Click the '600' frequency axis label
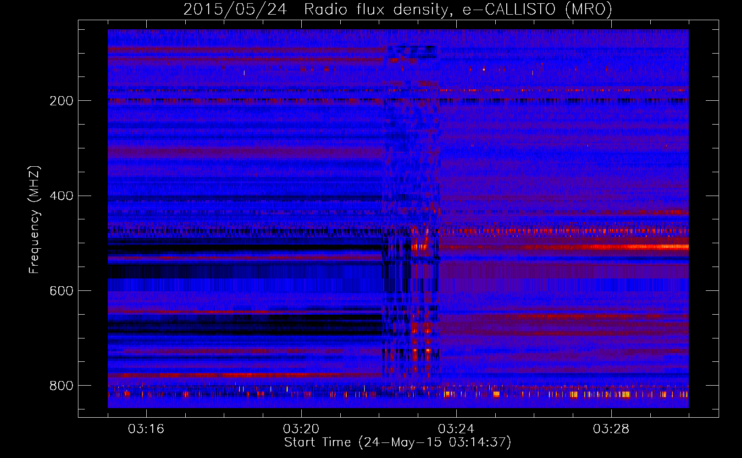Image resolution: width=742 pixels, height=458 pixels. click(61, 291)
